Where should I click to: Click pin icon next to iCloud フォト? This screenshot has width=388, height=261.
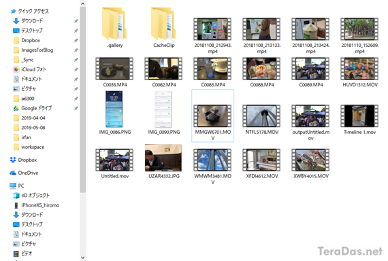pos(76,70)
